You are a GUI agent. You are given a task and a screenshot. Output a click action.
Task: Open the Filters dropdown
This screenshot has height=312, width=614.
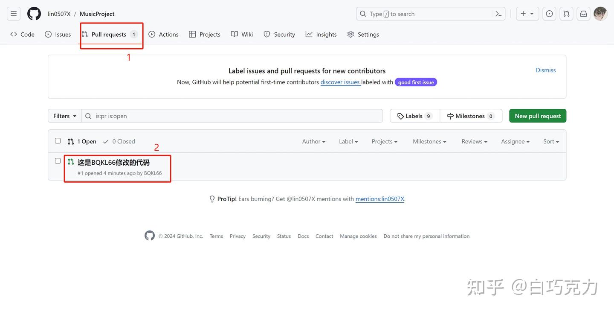[64, 116]
